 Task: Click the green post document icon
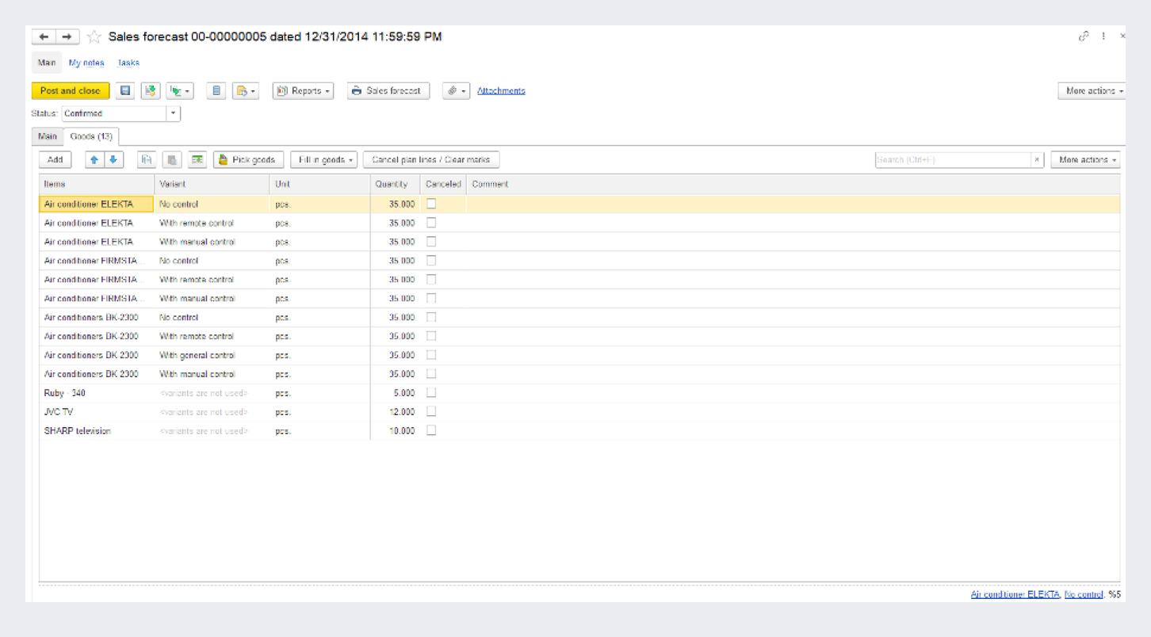tap(151, 91)
